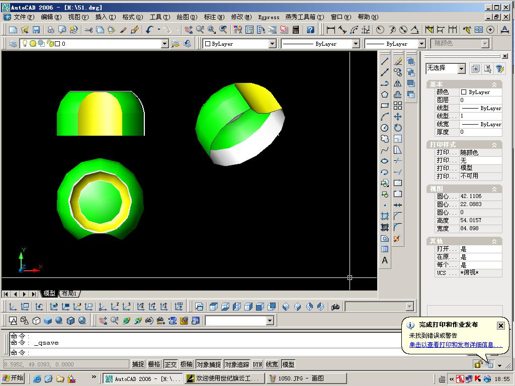The width and height of the screenshot is (515, 386).
Task: Collapse the 其他 properties section
Action: click(494, 242)
